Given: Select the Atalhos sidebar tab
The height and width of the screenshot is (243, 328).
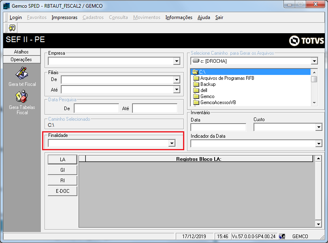Looking at the screenshot, I should click(x=22, y=52).
